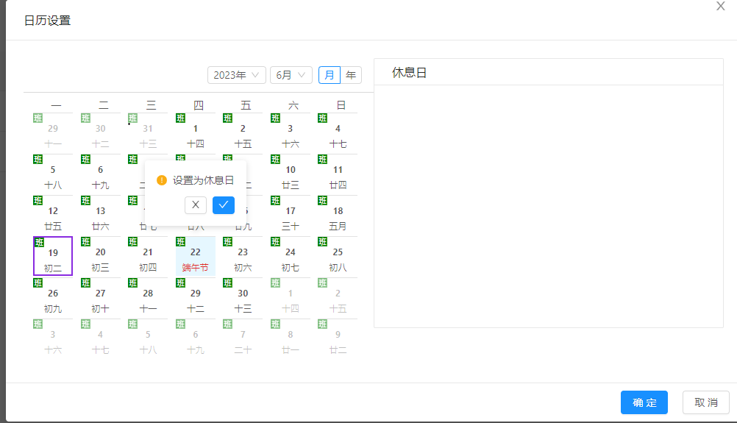Click the 取消 button
Screen dimensions: 737x423
click(705, 402)
